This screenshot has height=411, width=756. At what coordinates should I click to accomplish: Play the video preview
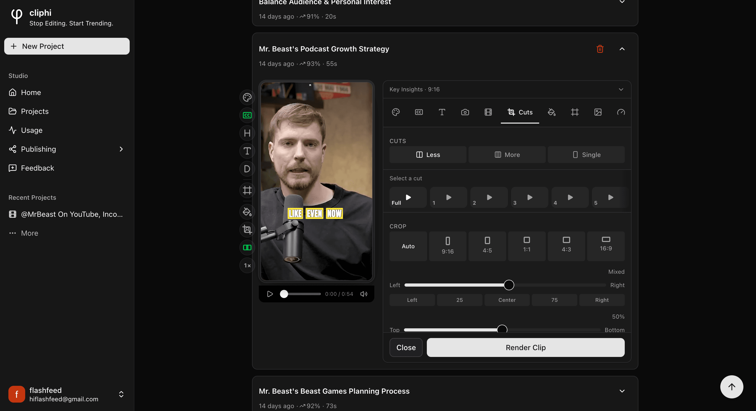coord(270,294)
